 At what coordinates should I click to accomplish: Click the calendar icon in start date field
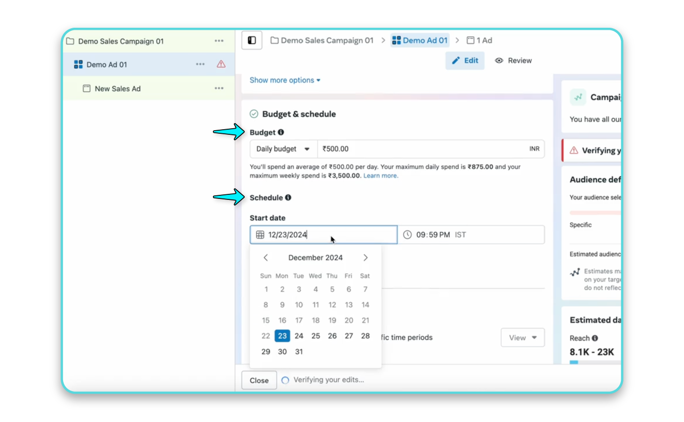click(260, 235)
